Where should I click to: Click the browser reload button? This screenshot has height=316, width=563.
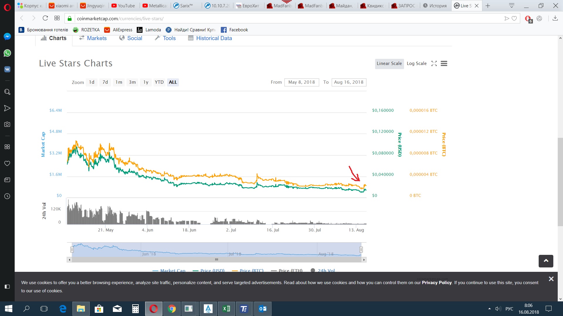(45, 18)
